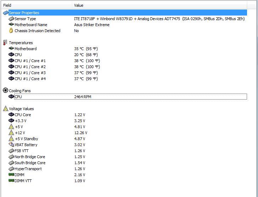Click the CPU #1 / Core #2 icon

(x=11, y=66)
